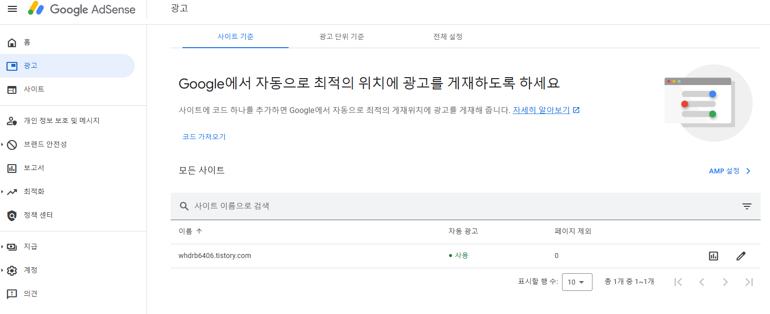The width and height of the screenshot is (770, 314).
Task: View report for whdrb6406.tistory.com
Action: [x=713, y=256]
